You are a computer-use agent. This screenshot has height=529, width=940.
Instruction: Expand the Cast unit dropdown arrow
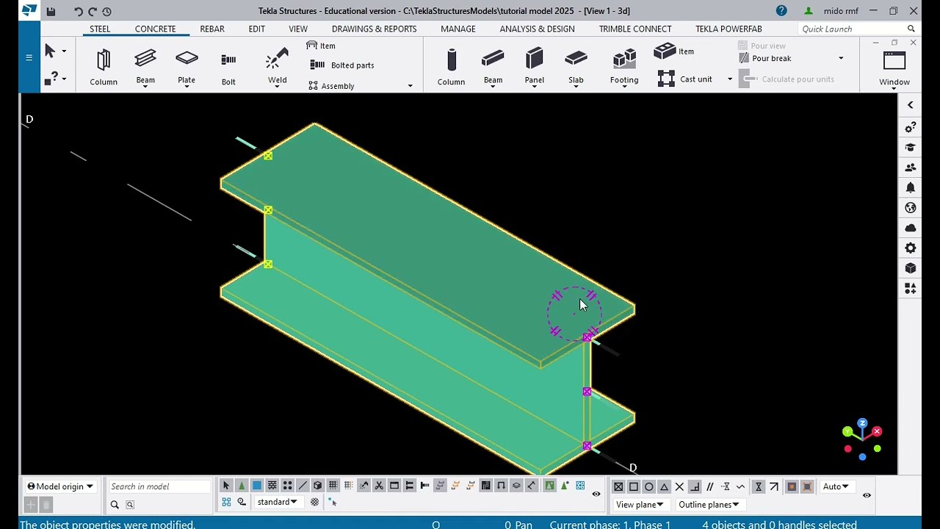tap(729, 79)
